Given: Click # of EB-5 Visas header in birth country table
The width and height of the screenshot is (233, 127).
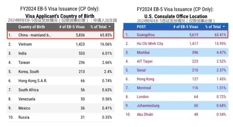Looking at the screenshot, I should pos(72,27).
